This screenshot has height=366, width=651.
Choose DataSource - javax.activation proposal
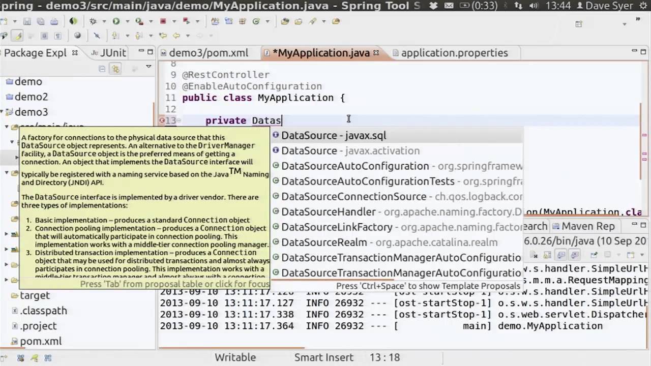click(x=397, y=150)
